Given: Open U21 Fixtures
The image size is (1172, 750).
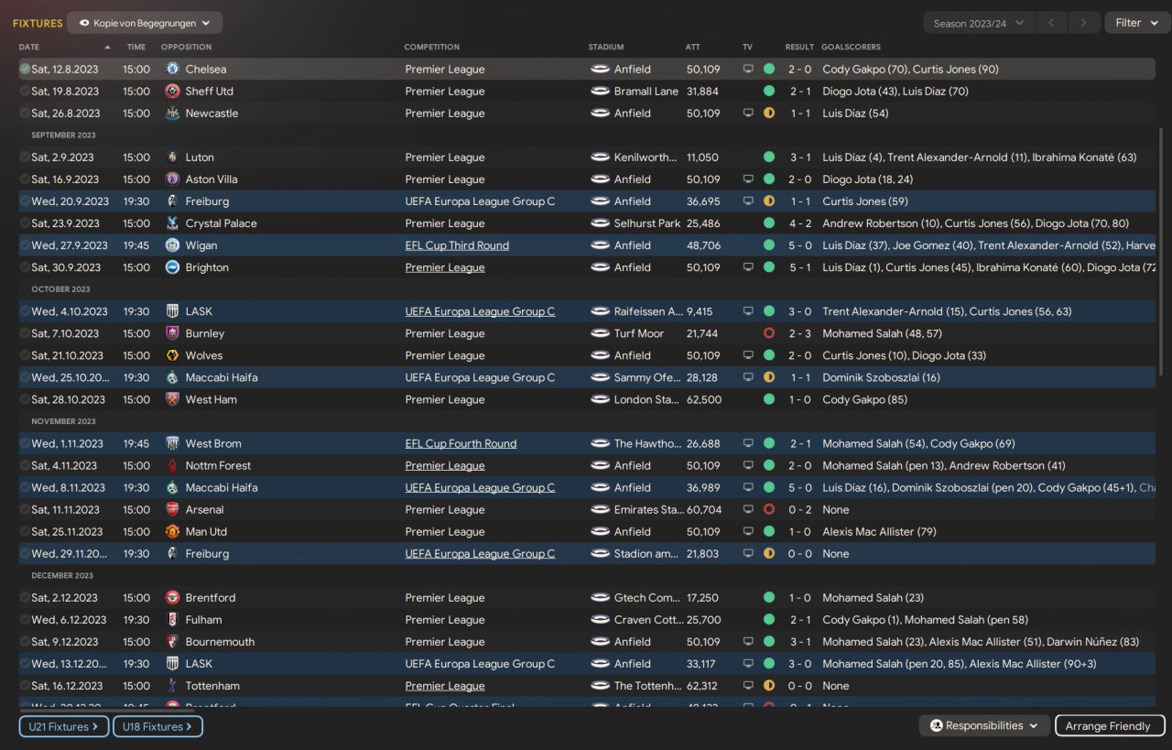Looking at the screenshot, I should [x=64, y=726].
